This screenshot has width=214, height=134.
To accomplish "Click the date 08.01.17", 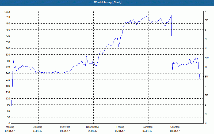I will 175,131.
